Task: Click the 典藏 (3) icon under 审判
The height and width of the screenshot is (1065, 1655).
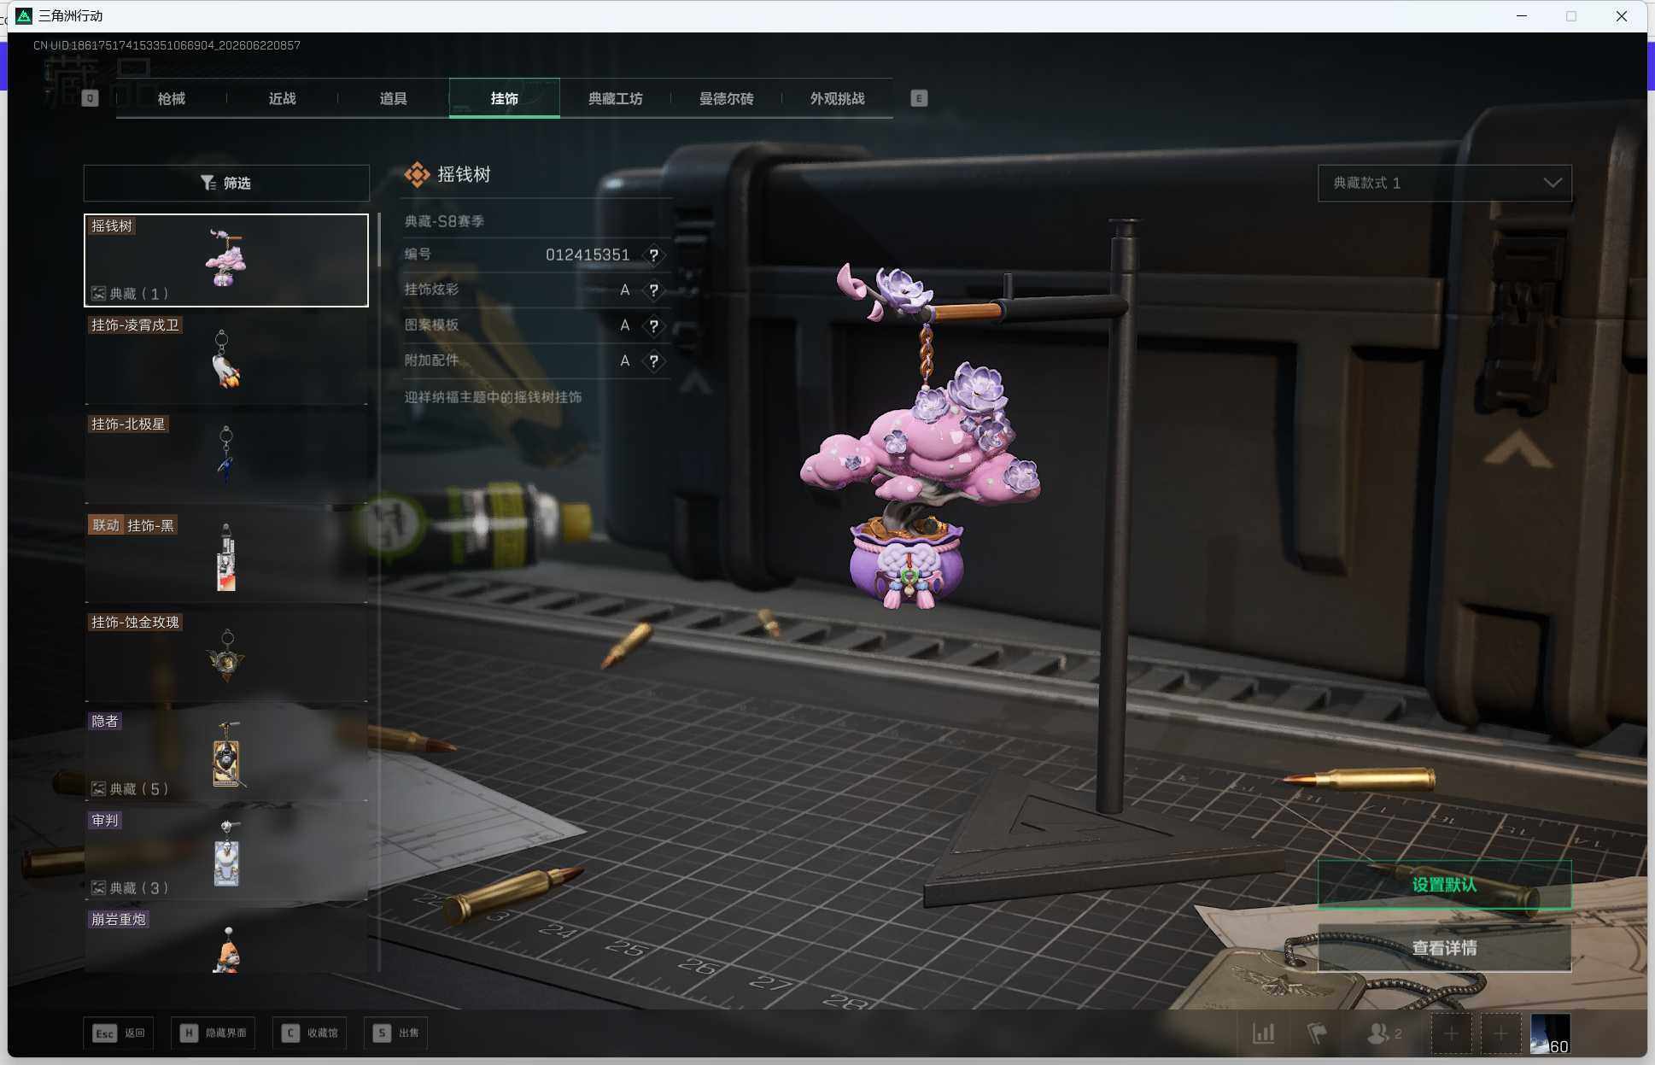Action: point(99,888)
